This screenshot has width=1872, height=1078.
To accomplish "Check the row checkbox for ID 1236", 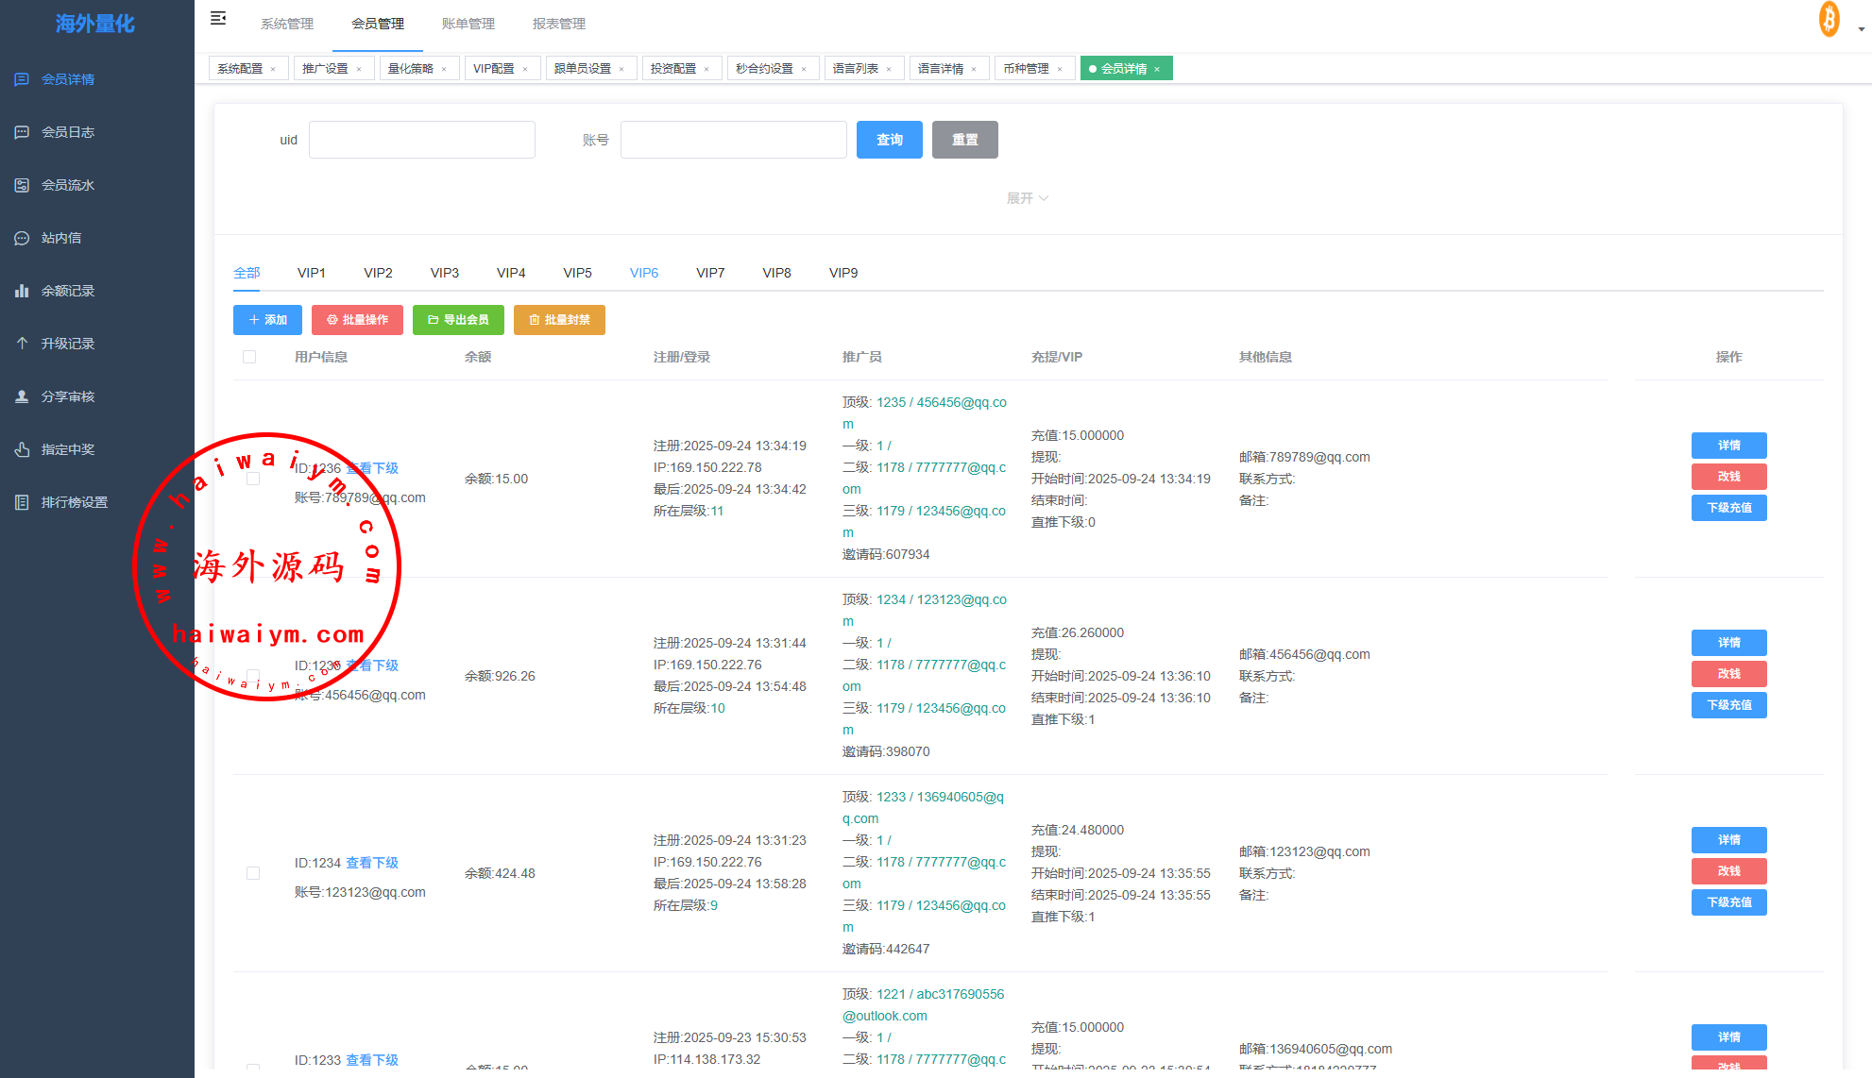I will [x=253, y=479].
